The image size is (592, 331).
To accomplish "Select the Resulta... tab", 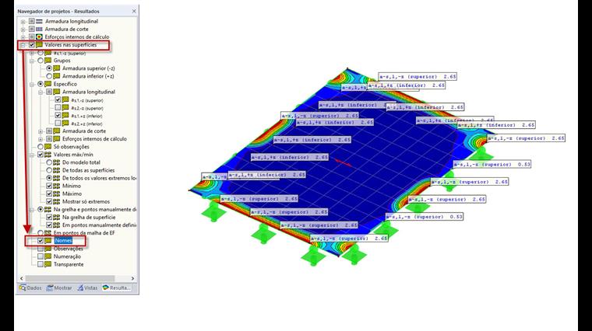I will pyautogui.click(x=116, y=287).
